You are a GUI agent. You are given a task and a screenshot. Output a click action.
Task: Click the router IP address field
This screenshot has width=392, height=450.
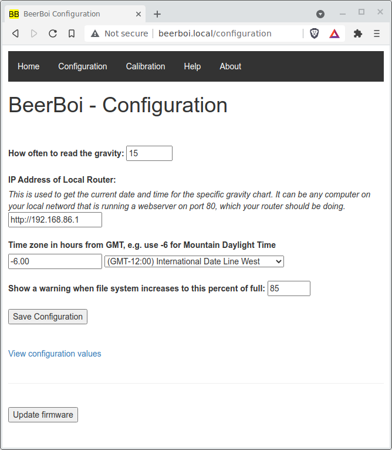[x=55, y=220]
